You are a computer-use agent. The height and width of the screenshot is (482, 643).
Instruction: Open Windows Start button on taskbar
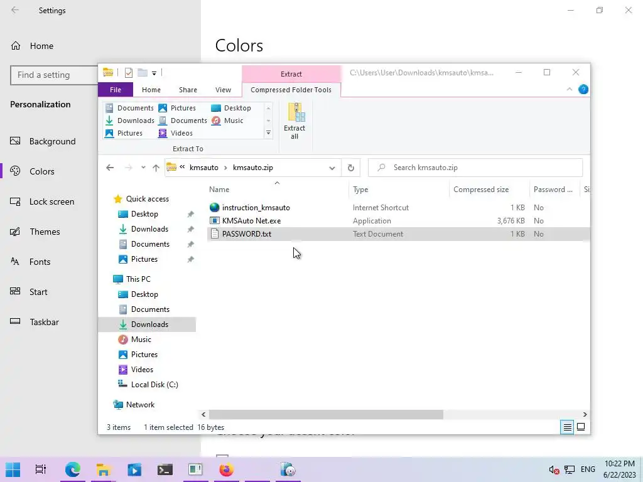coord(13,469)
